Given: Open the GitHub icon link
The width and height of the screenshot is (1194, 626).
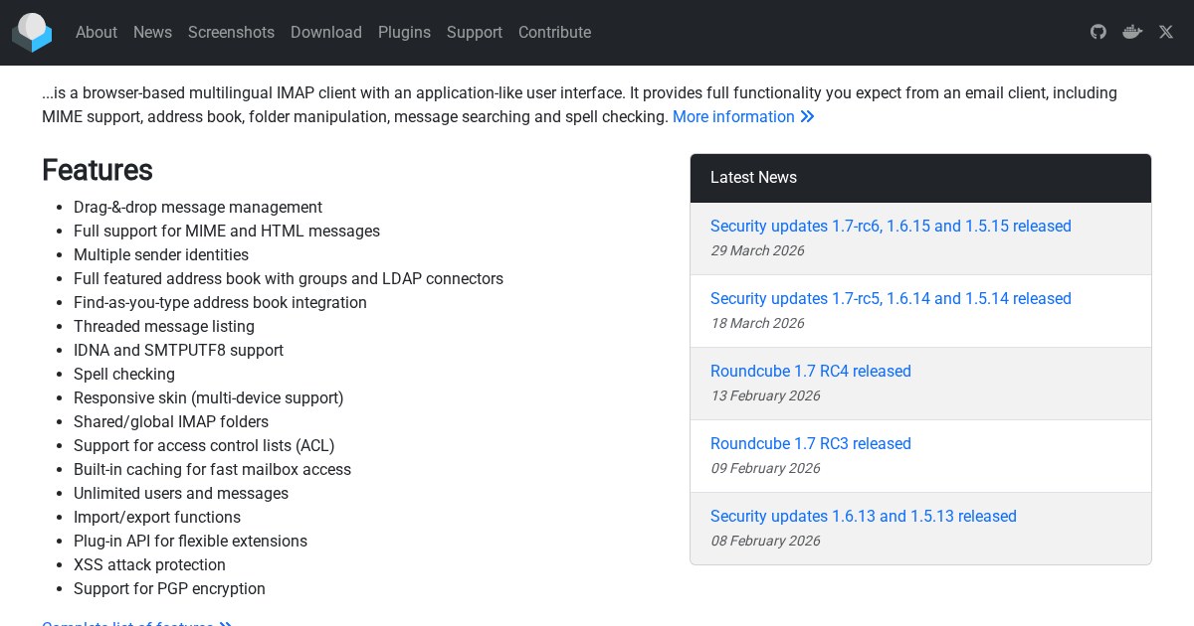Looking at the screenshot, I should (1098, 32).
